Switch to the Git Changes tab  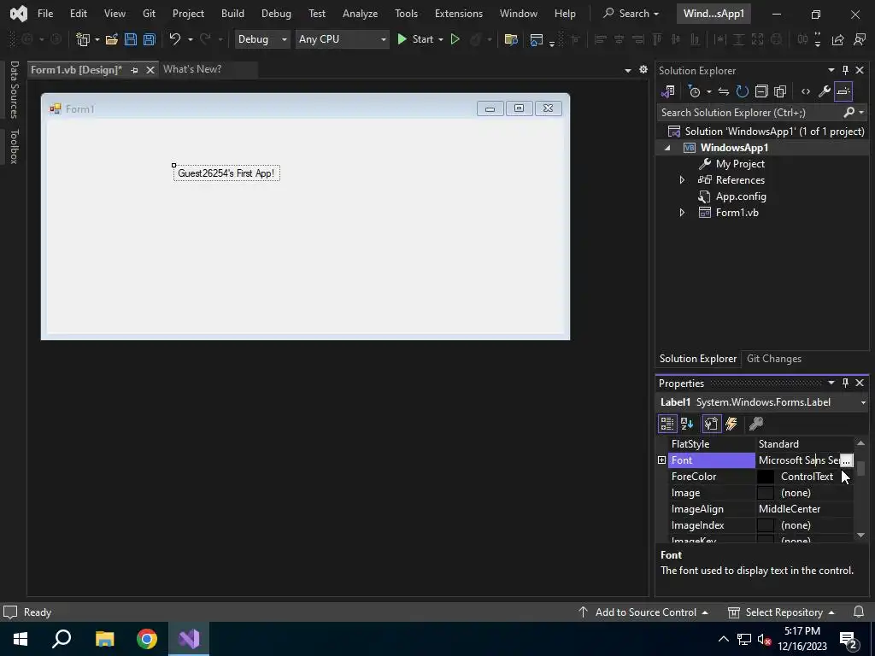[774, 359]
